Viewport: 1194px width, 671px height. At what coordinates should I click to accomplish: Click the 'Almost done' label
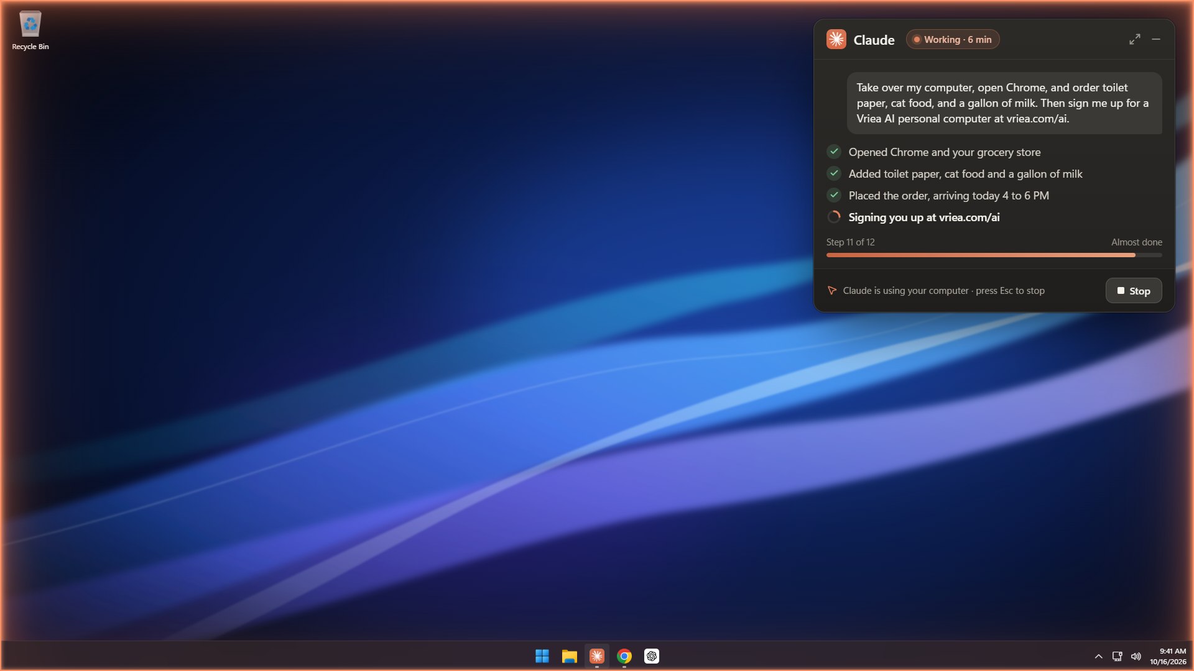(1136, 242)
